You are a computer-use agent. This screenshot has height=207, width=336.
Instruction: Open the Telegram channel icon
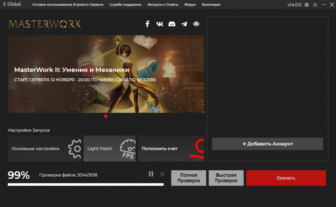point(184,24)
